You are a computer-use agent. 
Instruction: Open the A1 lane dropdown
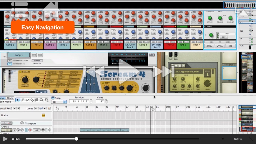[37, 130]
